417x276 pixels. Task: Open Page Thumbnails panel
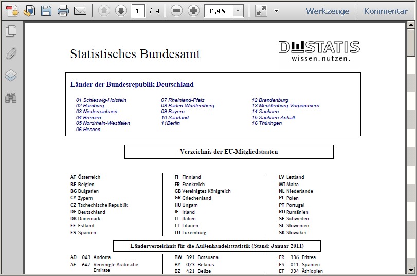click(11, 31)
